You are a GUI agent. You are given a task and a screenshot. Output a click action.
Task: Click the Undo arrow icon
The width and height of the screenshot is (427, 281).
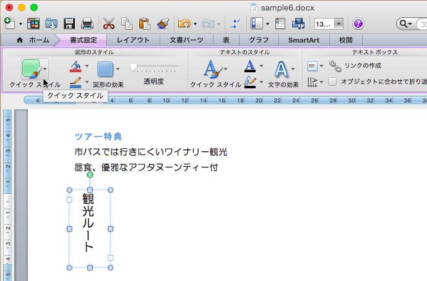(x=184, y=23)
